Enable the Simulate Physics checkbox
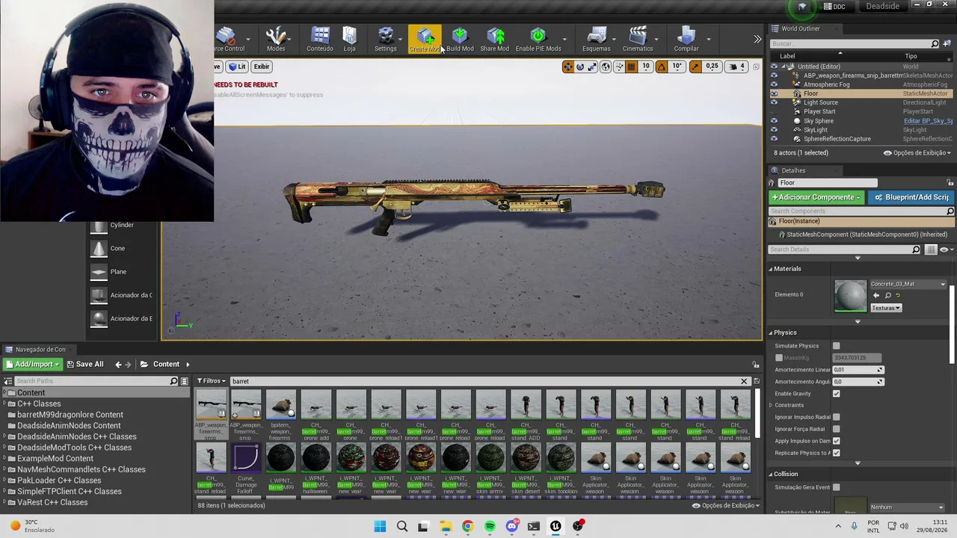957x538 pixels. click(x=837, y=346)
